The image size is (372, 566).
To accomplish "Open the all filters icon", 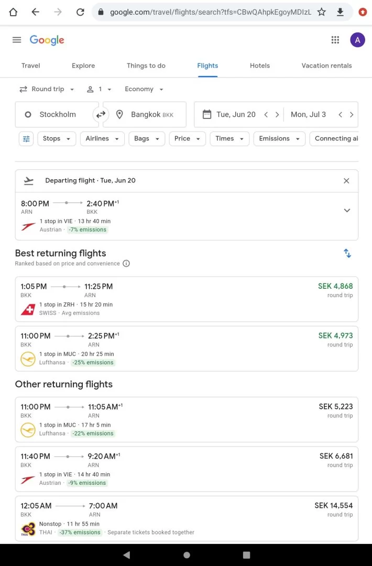I will coord(26,138).
